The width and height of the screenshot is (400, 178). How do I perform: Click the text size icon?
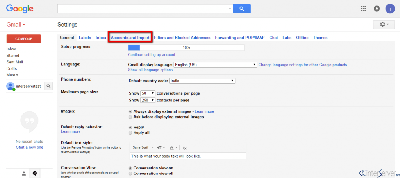click(x=160, y=147)
